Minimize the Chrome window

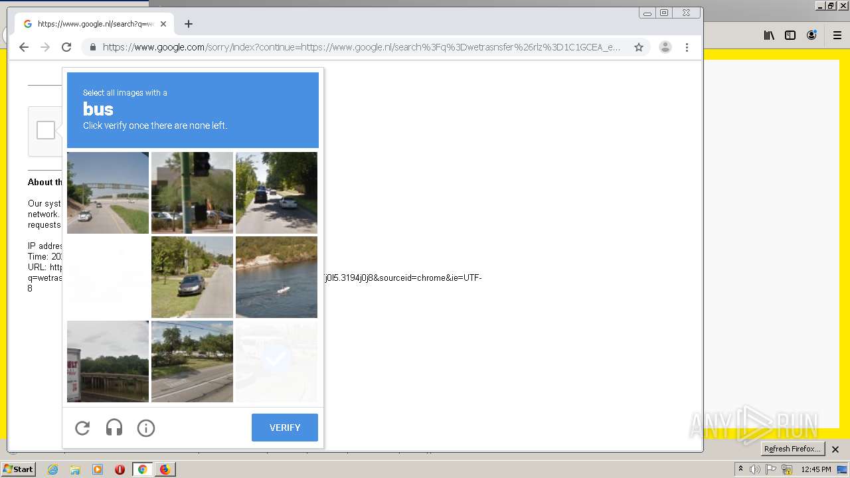(647, 13)
